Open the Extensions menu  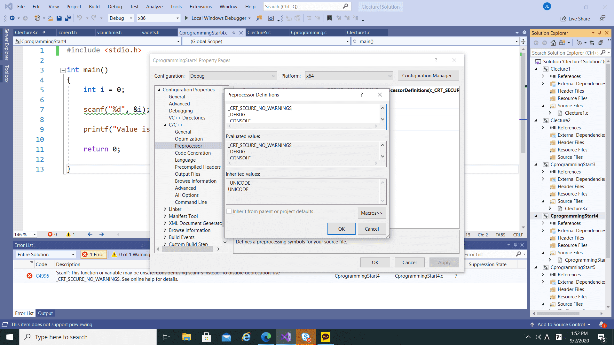[201, 6]
